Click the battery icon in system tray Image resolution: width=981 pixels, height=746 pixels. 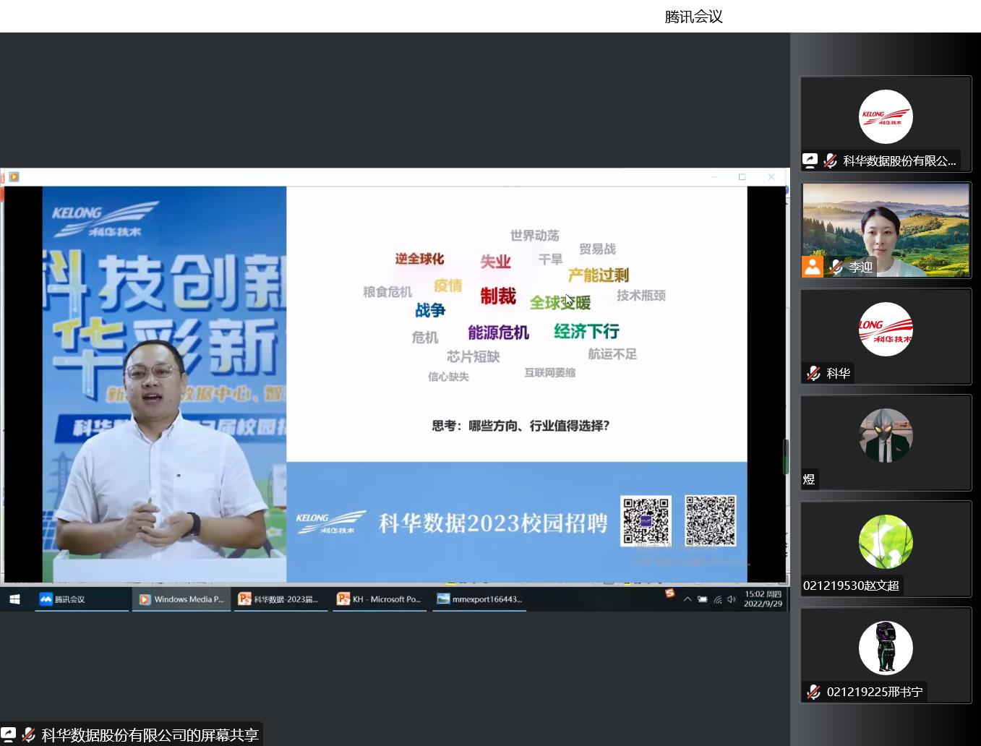tap(702, 599)
